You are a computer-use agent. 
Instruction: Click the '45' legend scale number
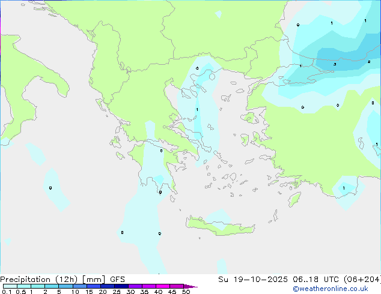coord(172,292)
